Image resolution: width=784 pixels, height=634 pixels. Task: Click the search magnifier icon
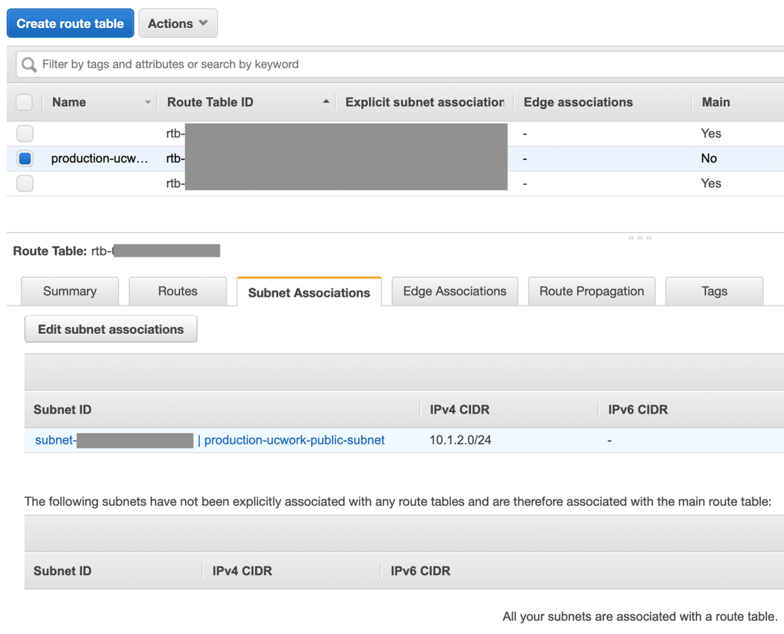click(x=29, y=65)
